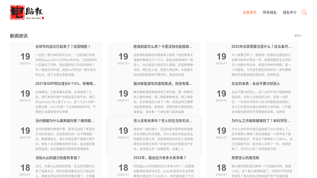Click summary text starting 永远不要讨好别人
This screenshot has width=317, height=178.
pyautogui.click(x=261, y=102)
